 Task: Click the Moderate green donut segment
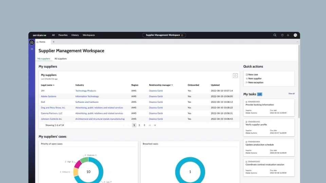click(x=85, y=160)
